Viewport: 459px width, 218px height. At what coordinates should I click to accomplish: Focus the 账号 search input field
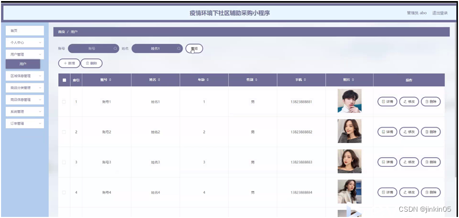click(x=93, y=49)
